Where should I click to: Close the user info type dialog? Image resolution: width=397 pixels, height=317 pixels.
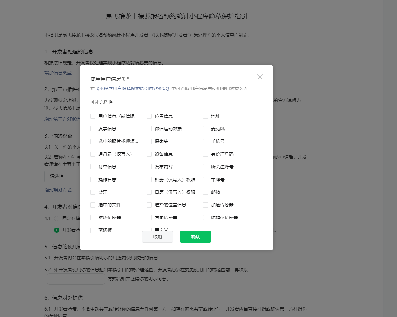pos(260,77)
